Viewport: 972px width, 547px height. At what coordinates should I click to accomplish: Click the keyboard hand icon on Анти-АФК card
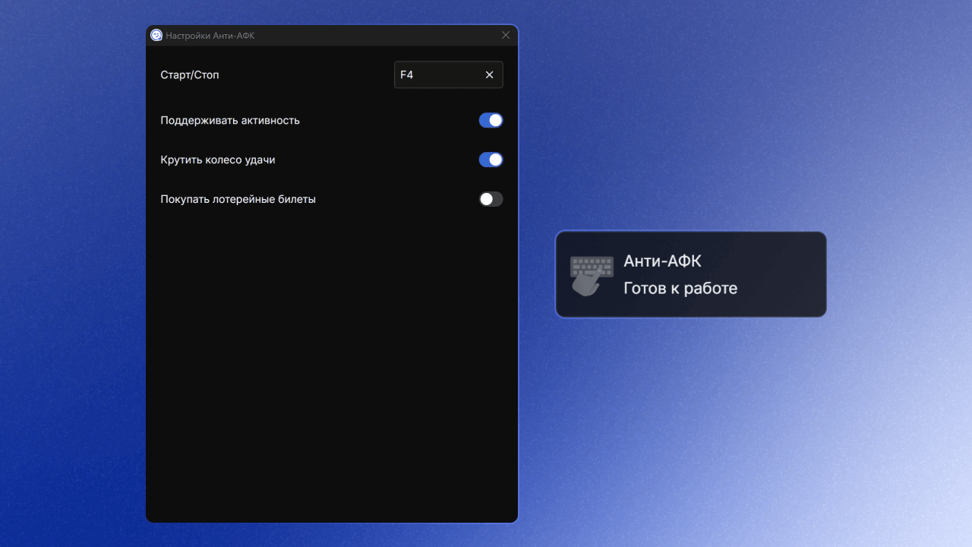(592, 275)
